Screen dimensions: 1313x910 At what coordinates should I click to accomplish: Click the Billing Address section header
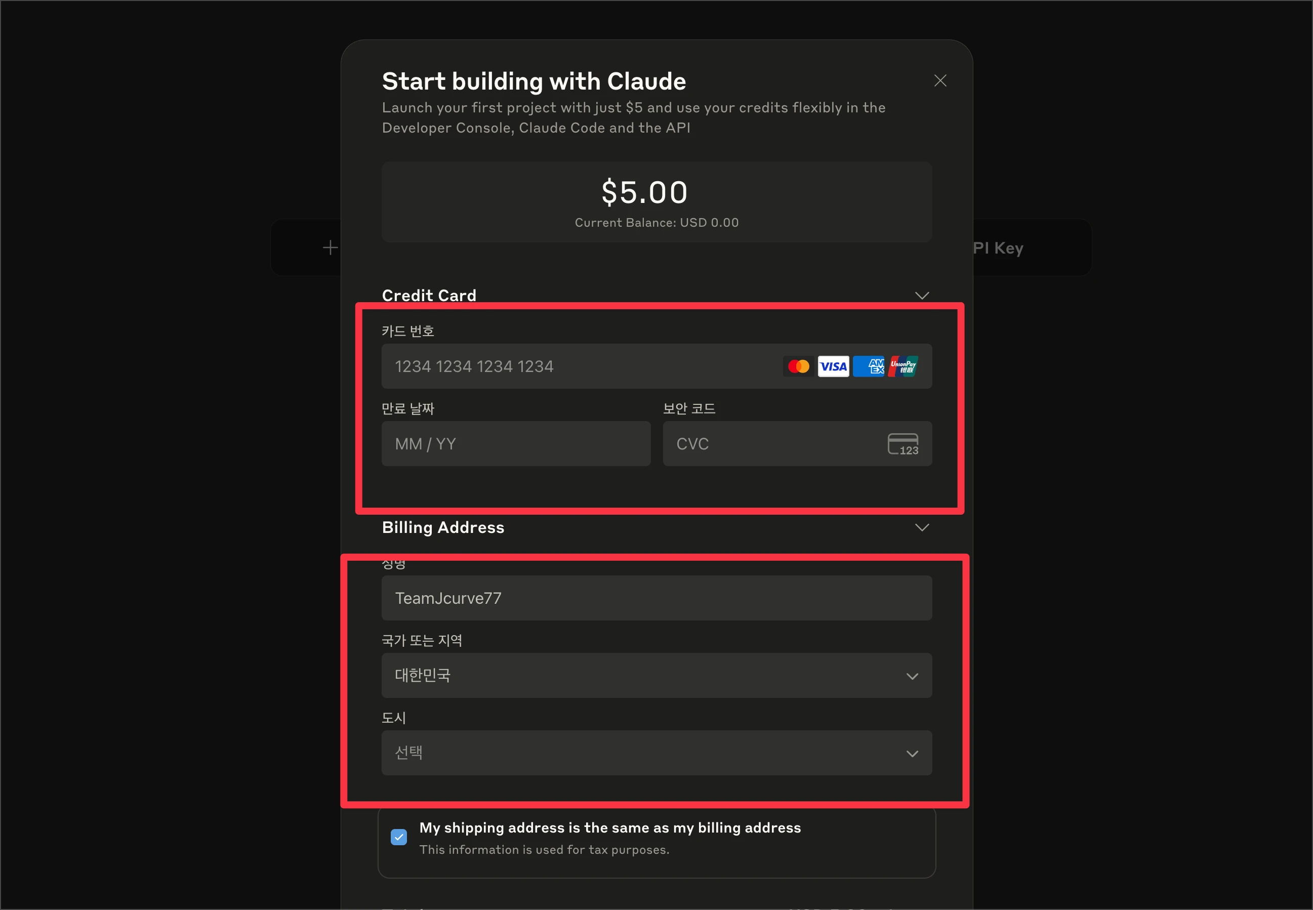[x=443, y=527]
